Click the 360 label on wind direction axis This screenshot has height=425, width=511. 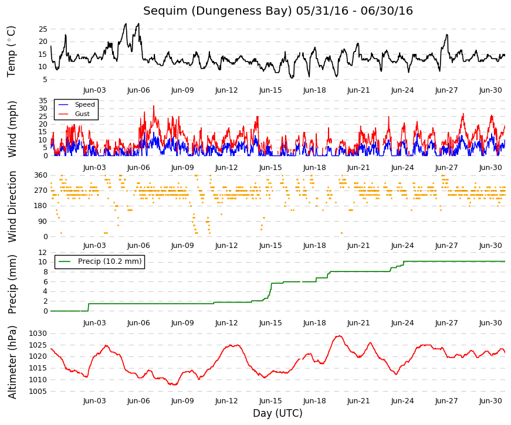[x=40, y=175]
